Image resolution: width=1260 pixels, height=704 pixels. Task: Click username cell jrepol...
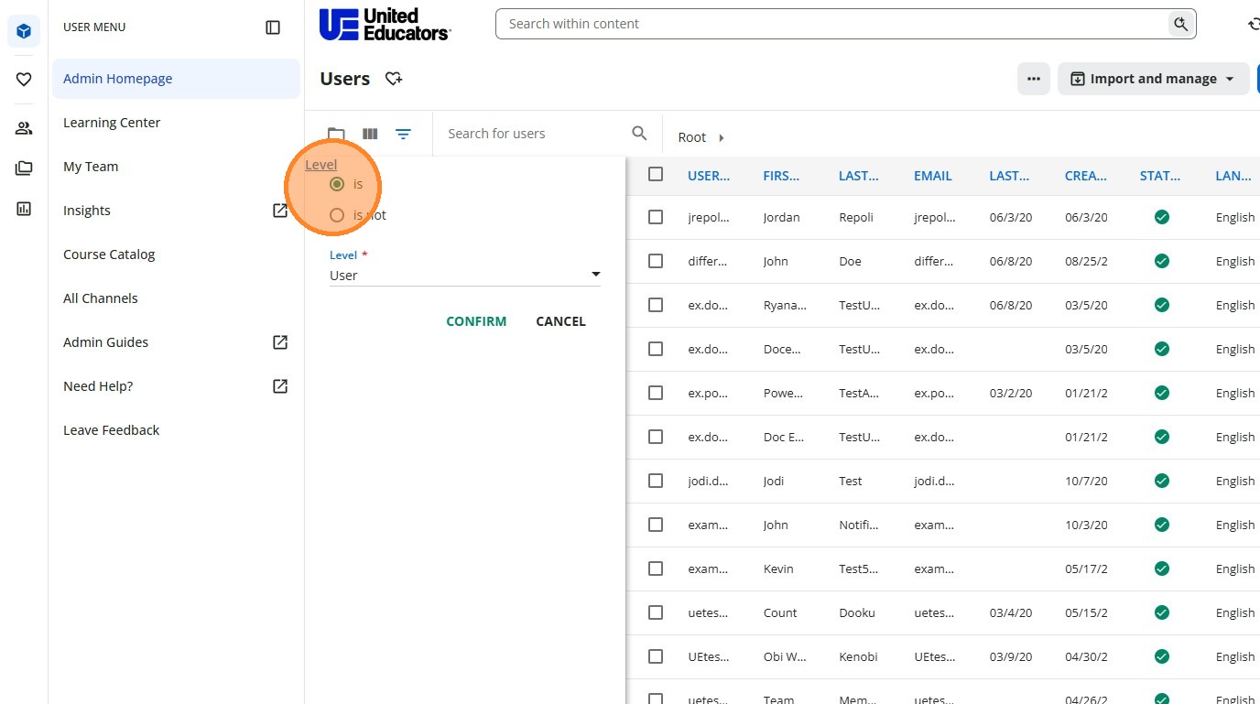709,217
